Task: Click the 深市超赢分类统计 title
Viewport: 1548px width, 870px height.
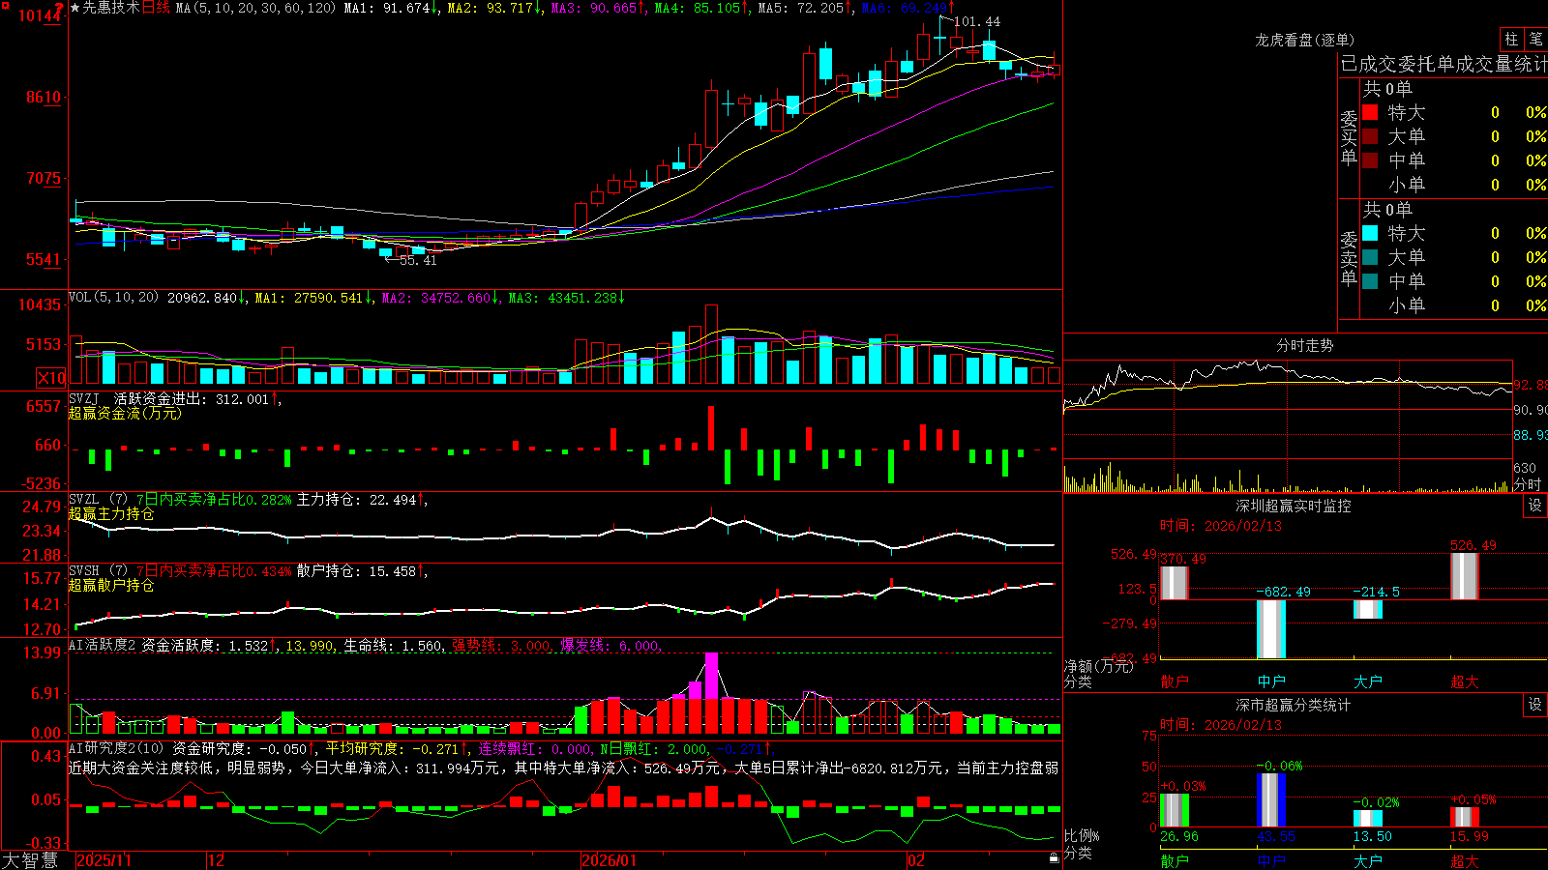Action: 1294,705
